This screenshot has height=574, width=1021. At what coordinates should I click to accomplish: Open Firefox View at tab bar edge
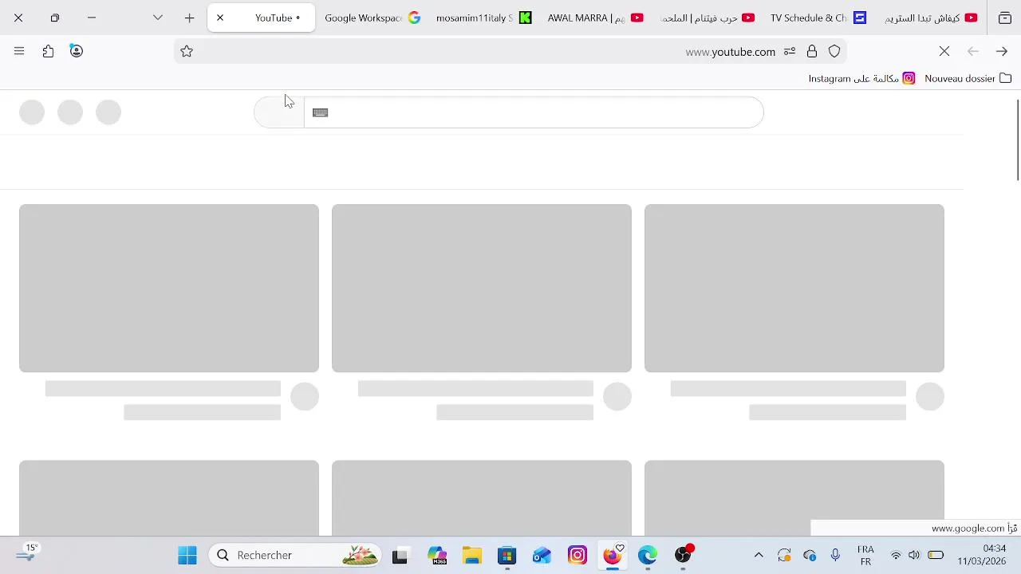pyautogui.click(x=1005, y=18)
